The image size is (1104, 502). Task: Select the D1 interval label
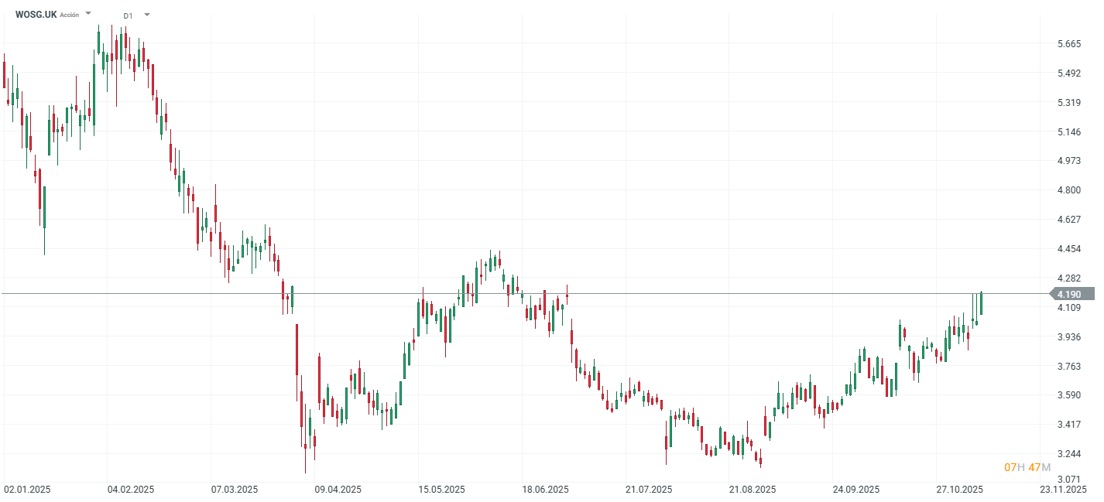pos(128,15)
